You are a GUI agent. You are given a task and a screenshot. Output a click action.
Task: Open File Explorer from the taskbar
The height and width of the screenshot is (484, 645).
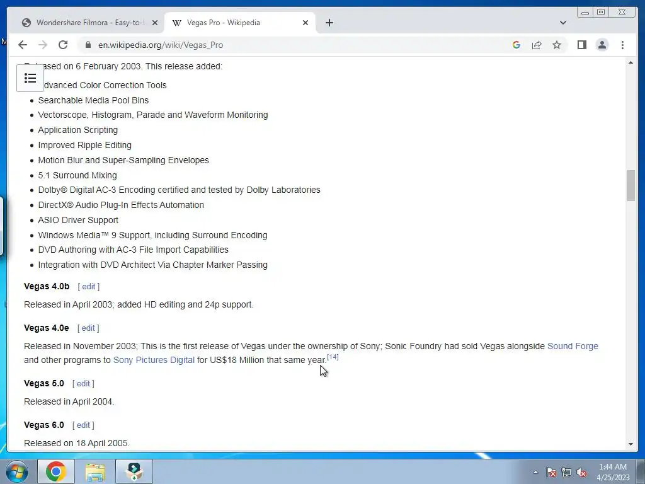pyautogui.click(x=95, y=471)
